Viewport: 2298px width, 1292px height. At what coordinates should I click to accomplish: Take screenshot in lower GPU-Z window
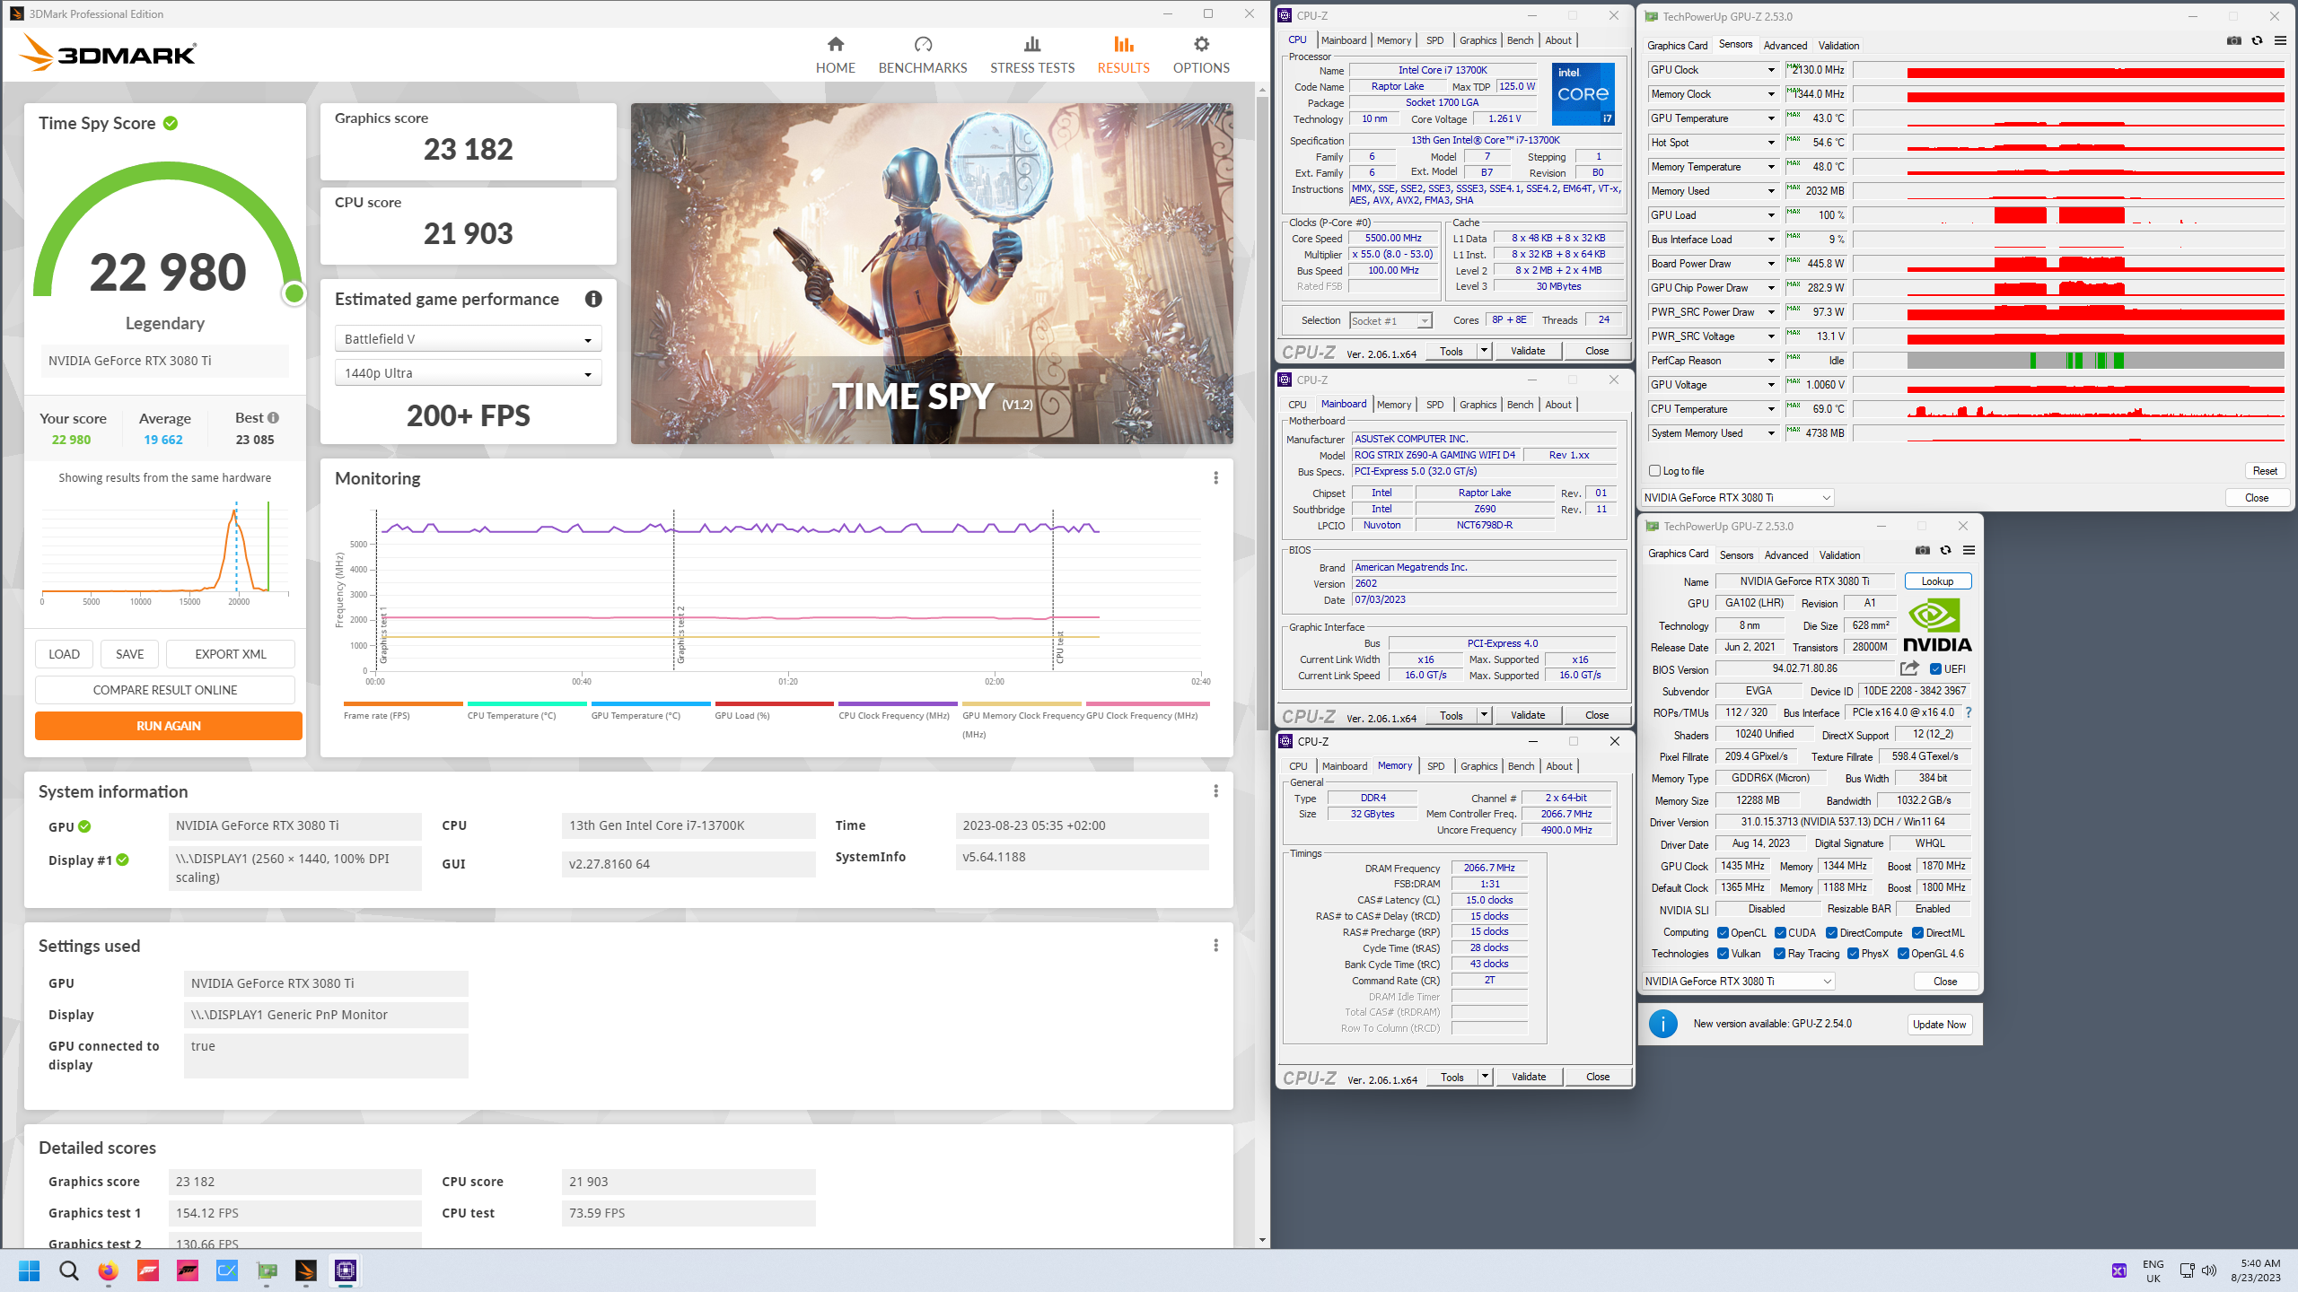pyautogui.click(x=1923, y=551)
